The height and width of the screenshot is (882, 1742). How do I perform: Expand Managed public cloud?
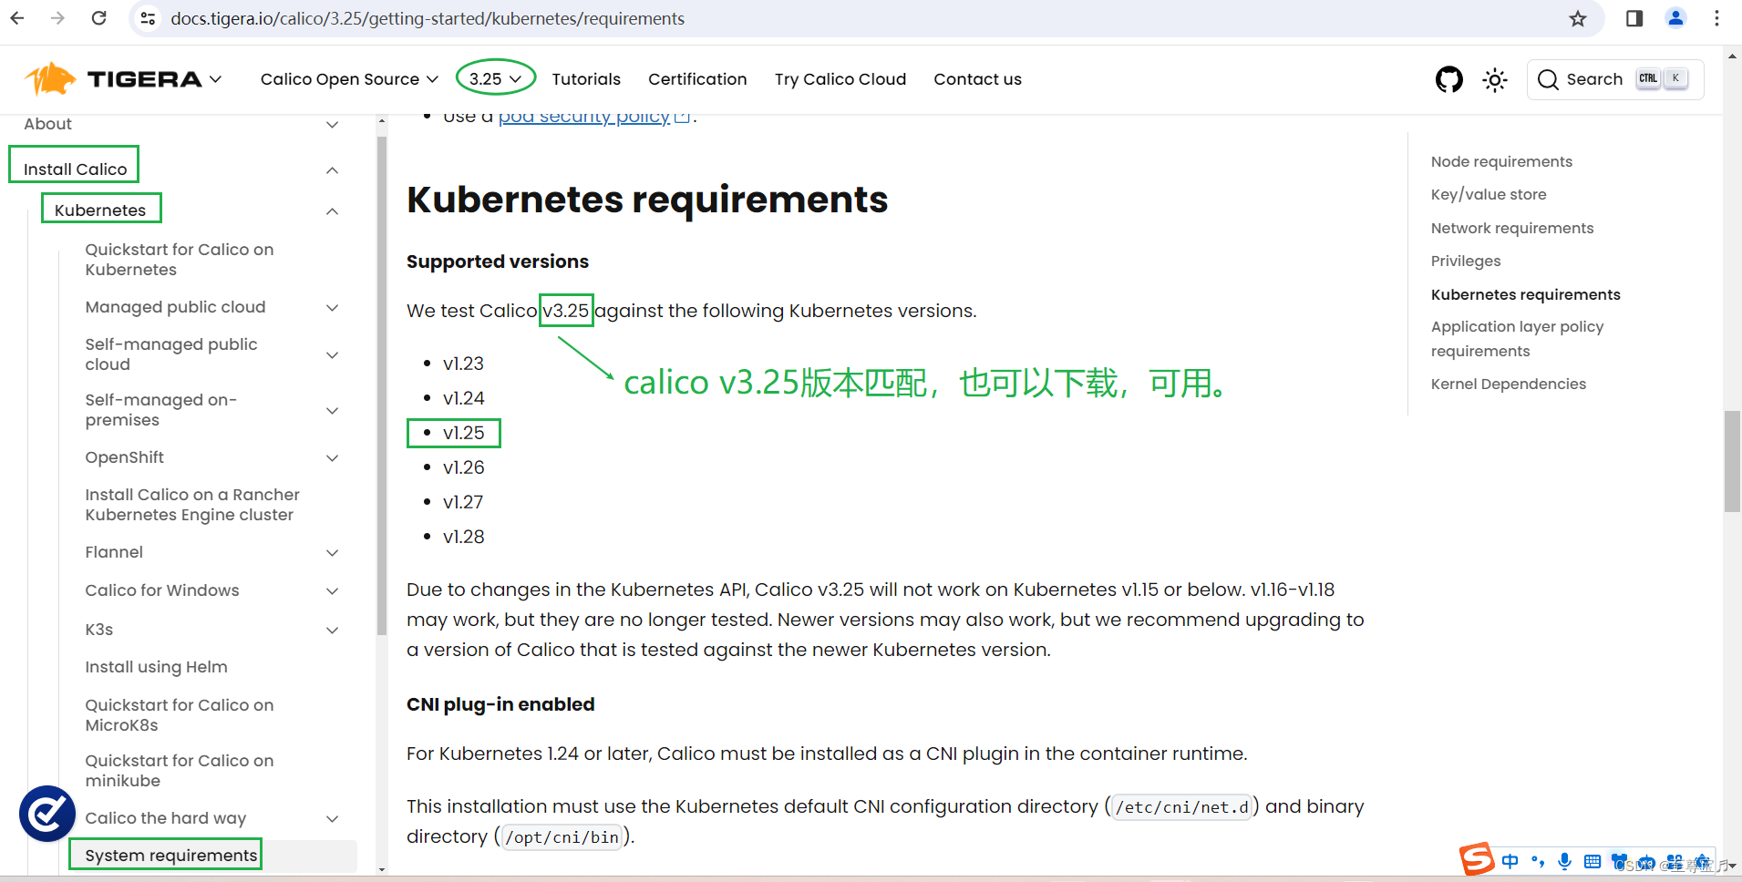click(333, 308)
